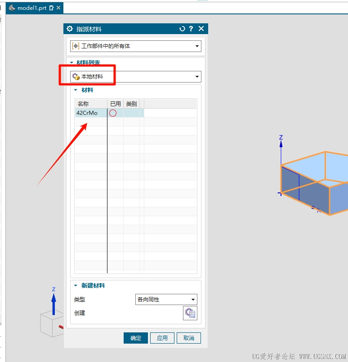
Task: Click the 应用 button
Action: coord(162,338)
